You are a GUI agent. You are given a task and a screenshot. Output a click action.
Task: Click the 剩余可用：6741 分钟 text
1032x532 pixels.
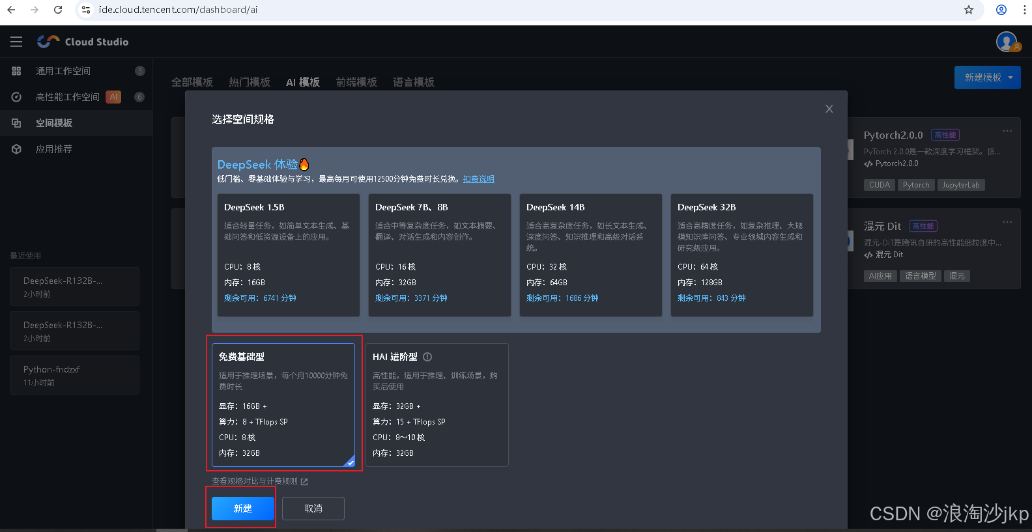pyautogui.click(x=260, y=298)
